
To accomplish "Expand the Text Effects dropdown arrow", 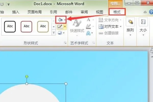I will tap(92, 33).
